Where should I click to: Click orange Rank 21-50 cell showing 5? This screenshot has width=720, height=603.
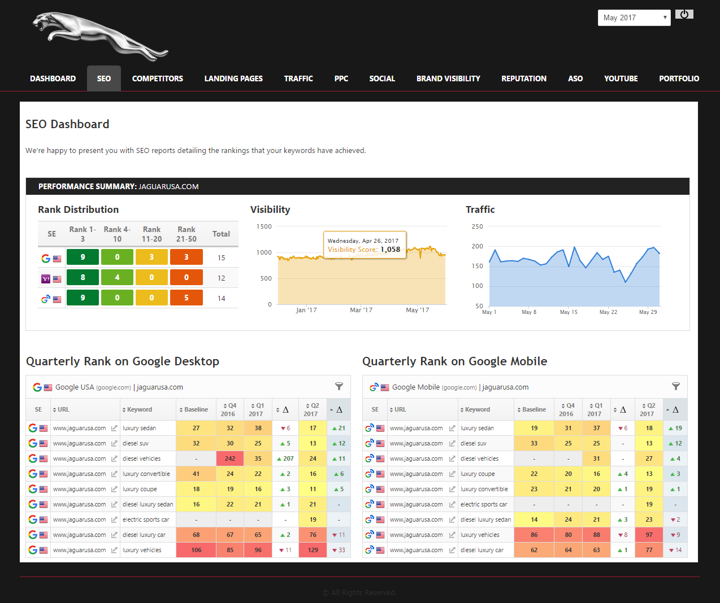point(186,298)
